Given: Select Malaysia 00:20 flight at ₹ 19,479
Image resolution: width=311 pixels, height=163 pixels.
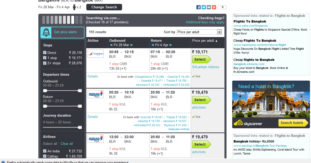Looking at the screenshot, I should coord(201,100).
